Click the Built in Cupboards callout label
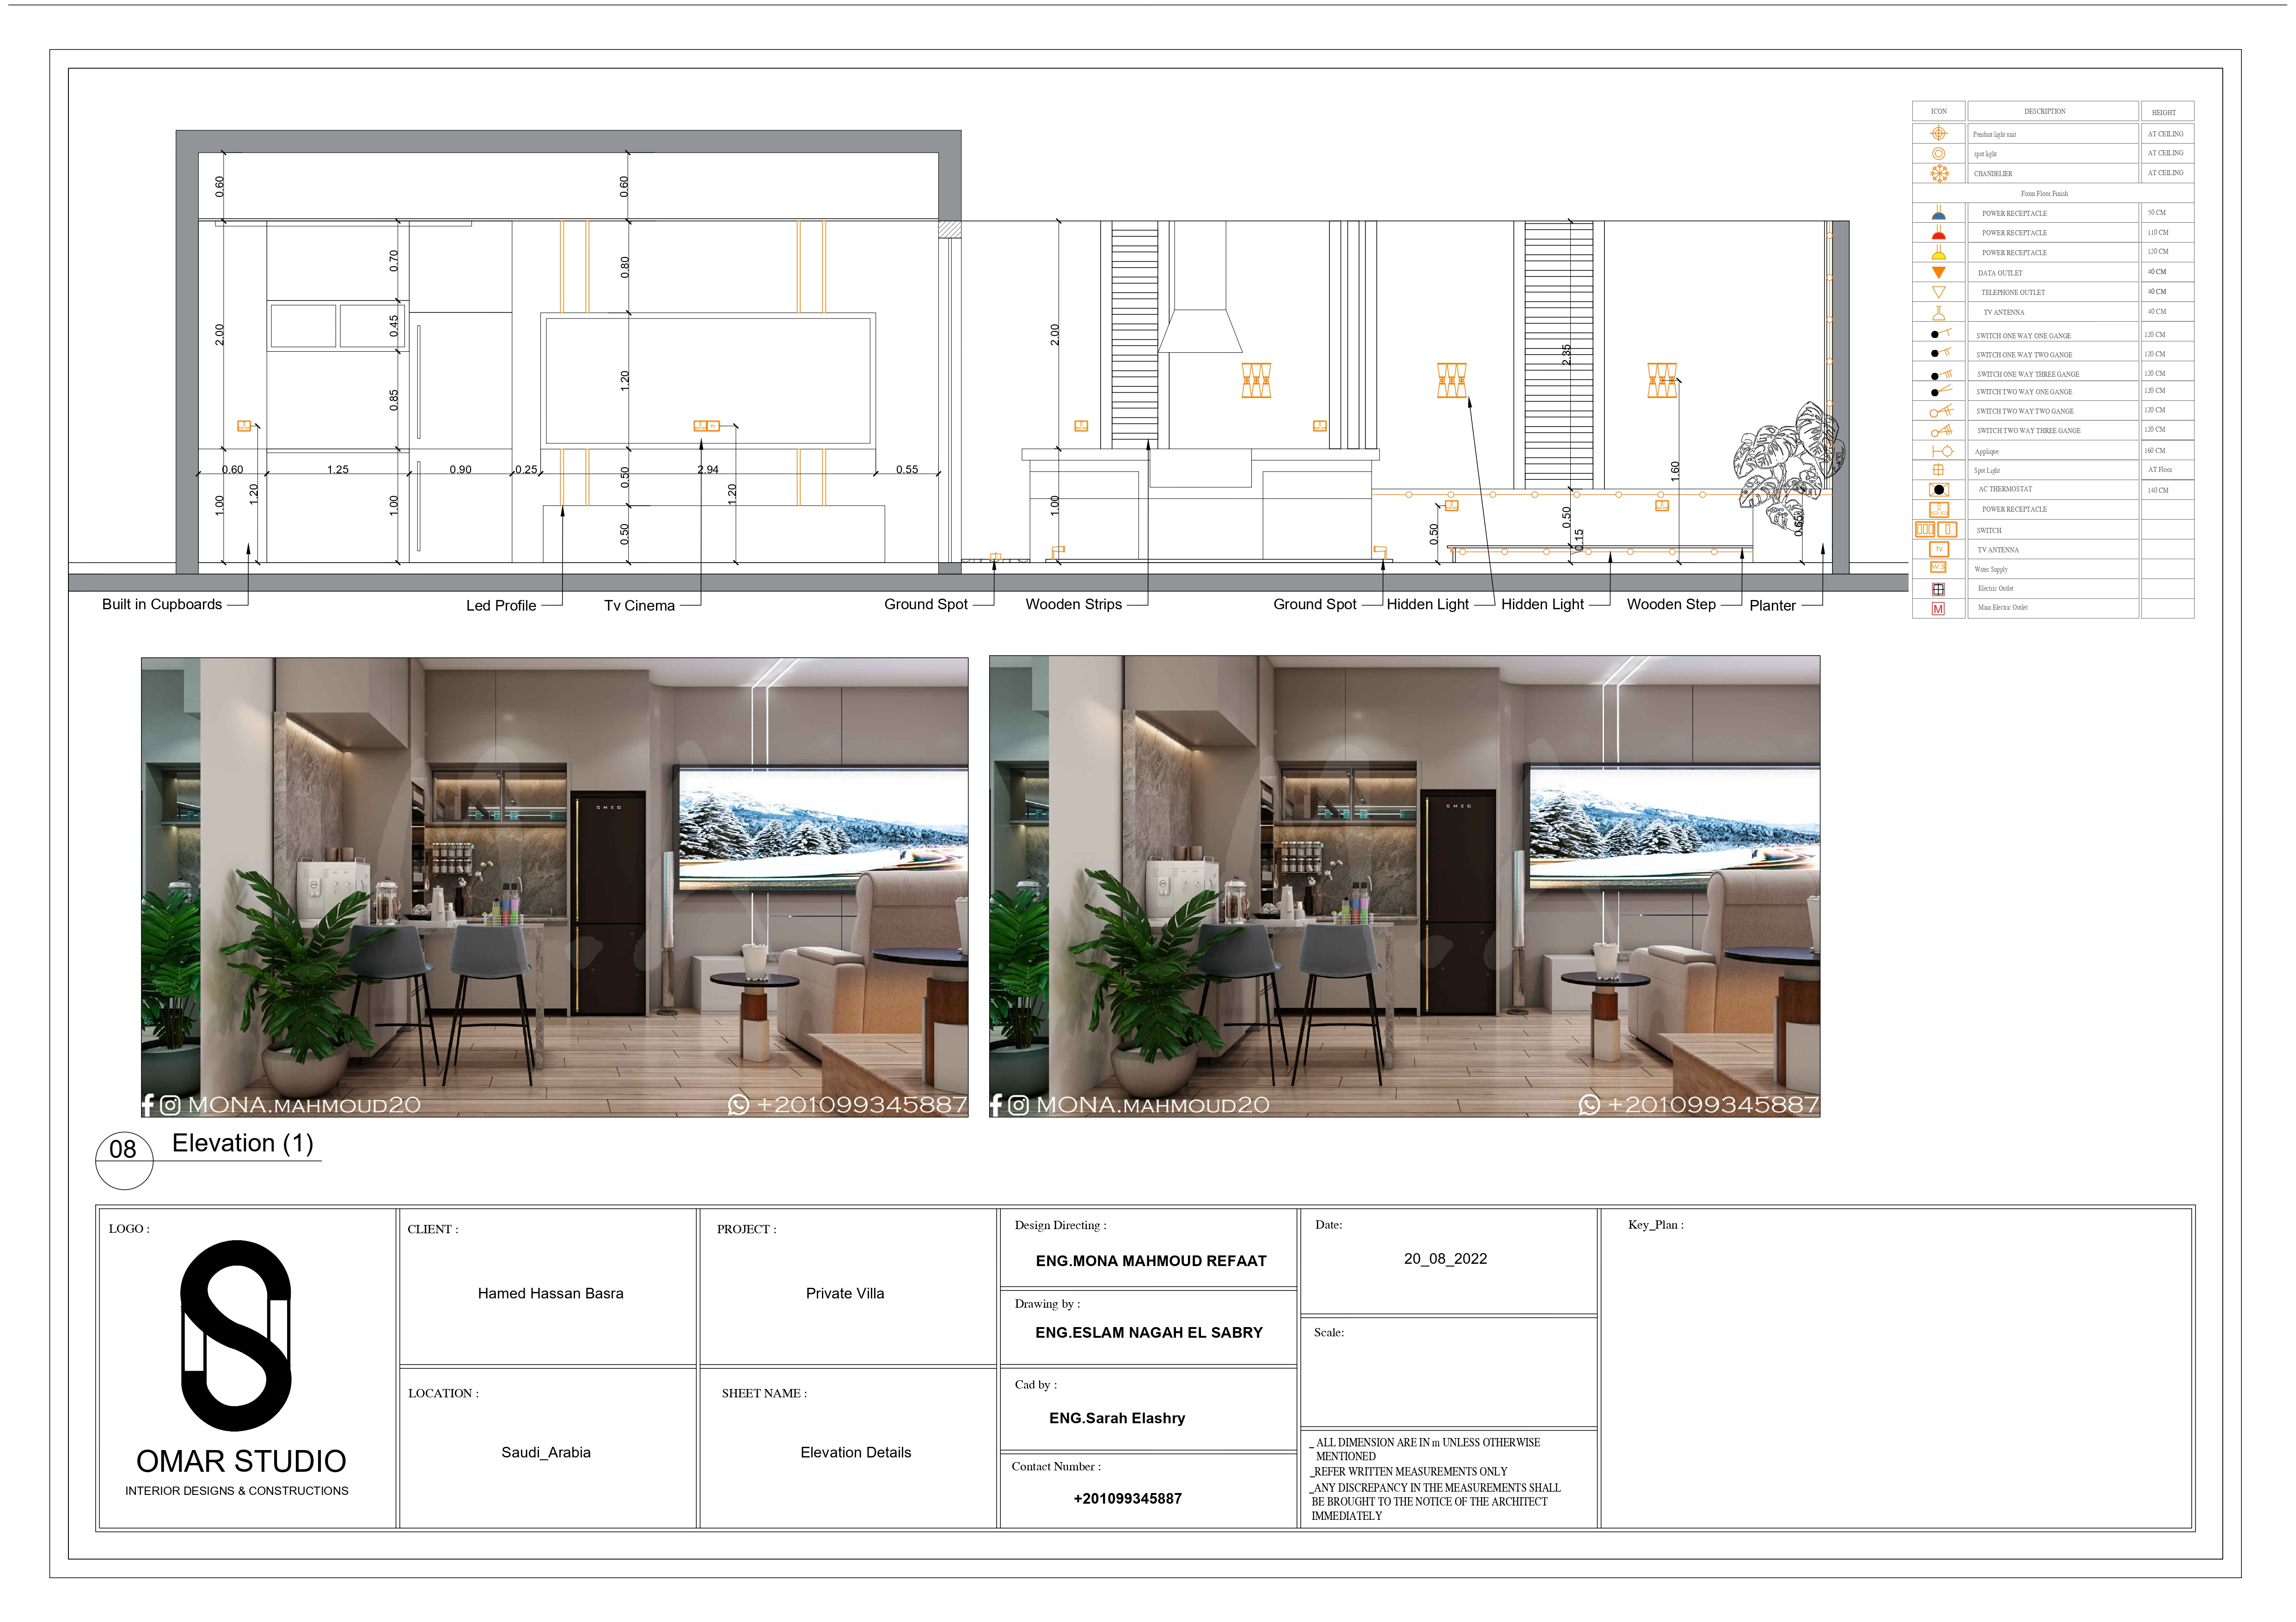This screenshot has width=2296, height=1622. (162, 605)
